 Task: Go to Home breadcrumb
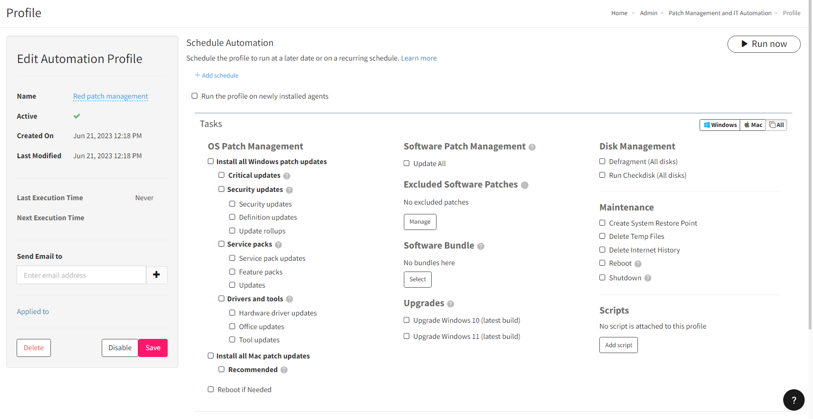pos(619,13)
